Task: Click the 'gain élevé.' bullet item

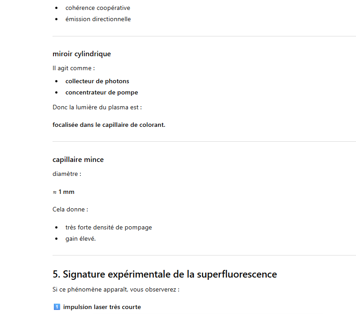Action: coord(80,238)
